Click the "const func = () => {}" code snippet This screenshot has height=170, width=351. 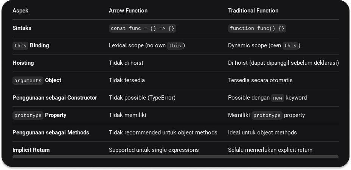pos(143,28)
